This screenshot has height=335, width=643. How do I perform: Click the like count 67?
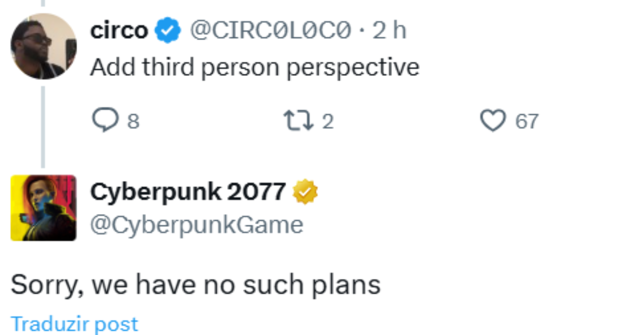pyautogui.click(x=527, y=121)
